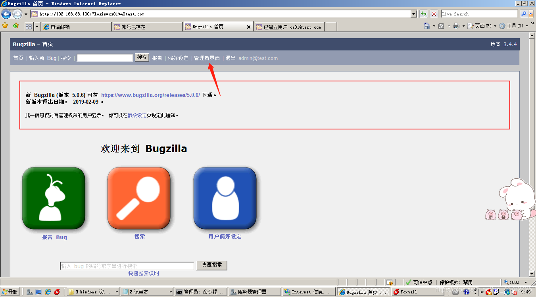Screen dimensions: 536x297
Task: Open the bugzilla.org releases 5.0.6 link
Action: [x=150, y=95]
